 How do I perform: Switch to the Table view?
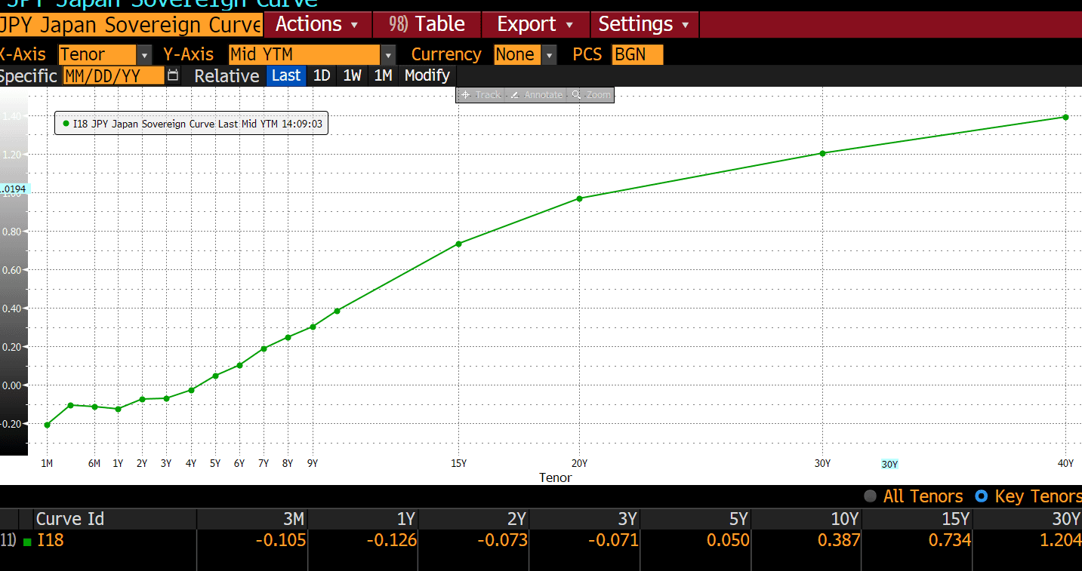click(x=427, y=24)
